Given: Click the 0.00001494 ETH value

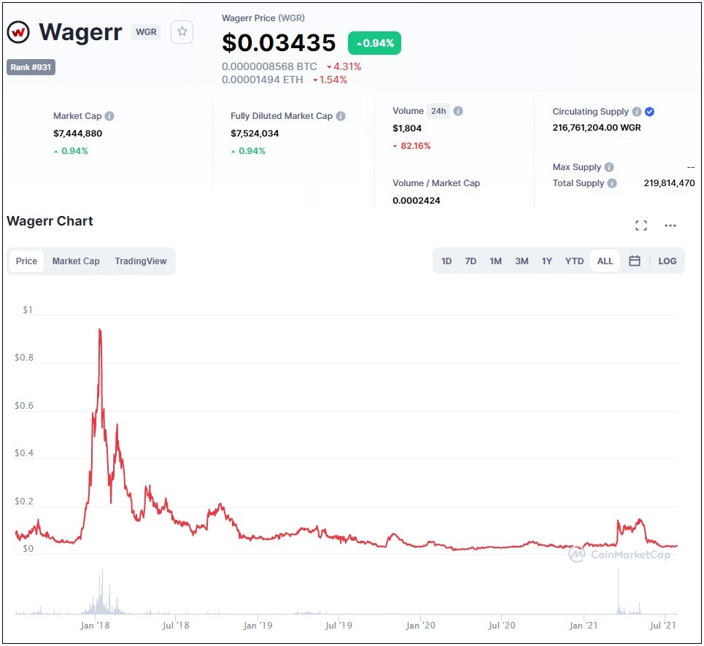Looking at the screenshot, I should 262,80.
